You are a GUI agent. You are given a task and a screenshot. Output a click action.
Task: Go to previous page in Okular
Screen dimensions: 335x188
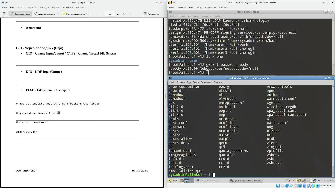pos(101,14)
